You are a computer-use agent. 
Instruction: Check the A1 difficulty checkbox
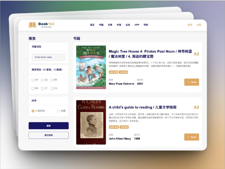[x=33, y=80]
